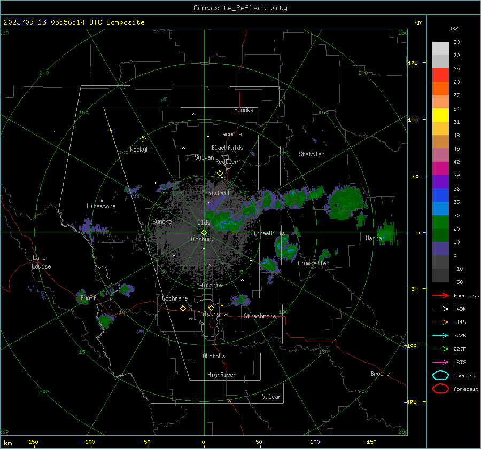This screenshot has height=449, width=481.
Task: Click the yellow diamond marker above Calgary
Action: 211,308
